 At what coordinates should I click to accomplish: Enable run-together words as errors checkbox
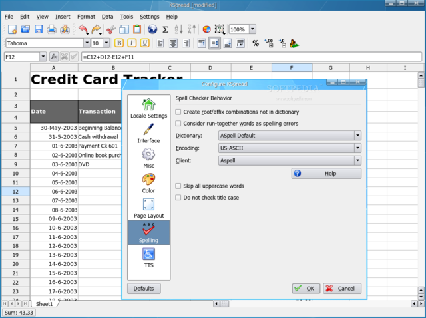pos(178,124)
